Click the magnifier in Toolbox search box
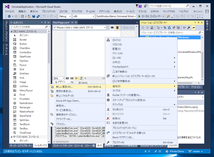This screenshot has height=157, width=214. tap(46, 27)
